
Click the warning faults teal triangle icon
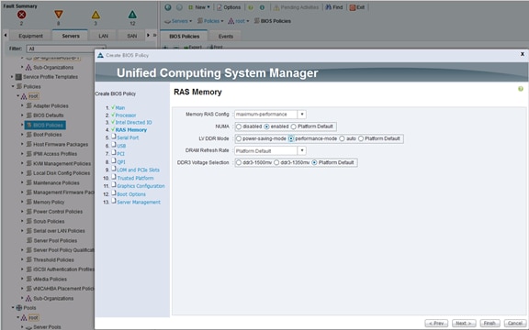click(x=132, y=15)
